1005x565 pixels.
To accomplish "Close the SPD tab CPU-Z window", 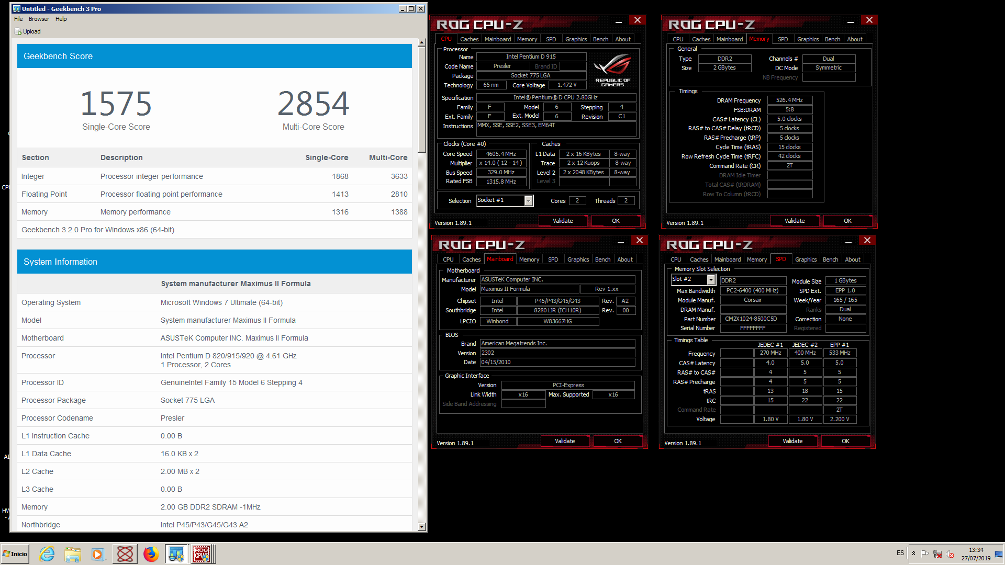I will click(x=867, y=240).
